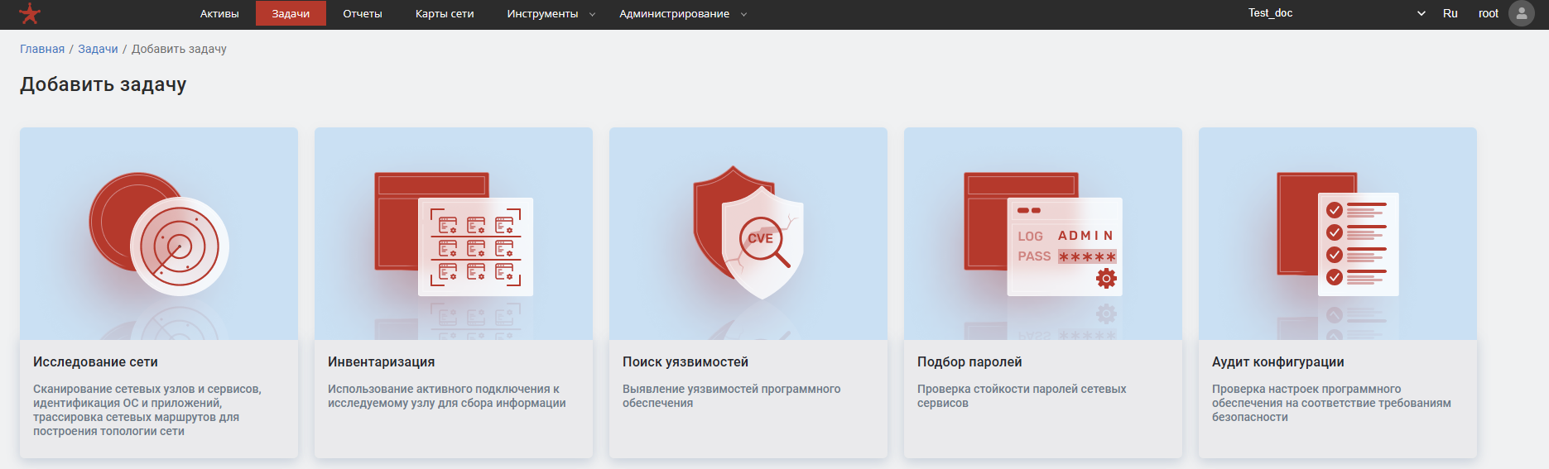Image resolution: width=1549 pixels, height=469 pixels.
Task: Select the Подбор паролей card title
Action: [969, 361]
